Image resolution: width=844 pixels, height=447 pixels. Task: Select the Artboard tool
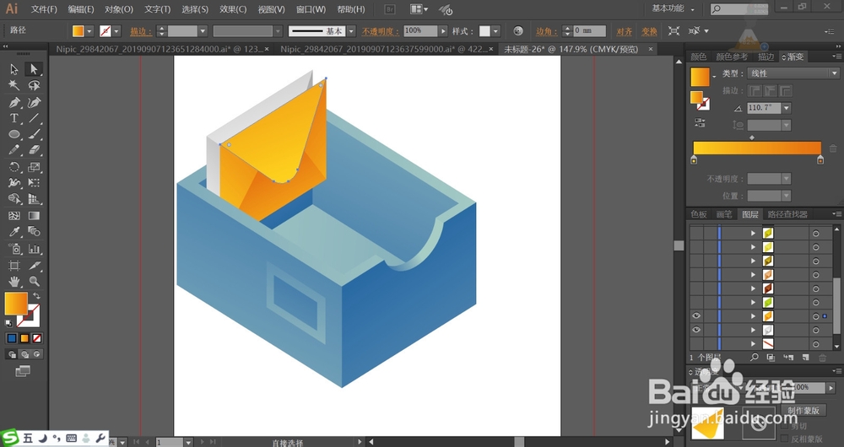14,265
